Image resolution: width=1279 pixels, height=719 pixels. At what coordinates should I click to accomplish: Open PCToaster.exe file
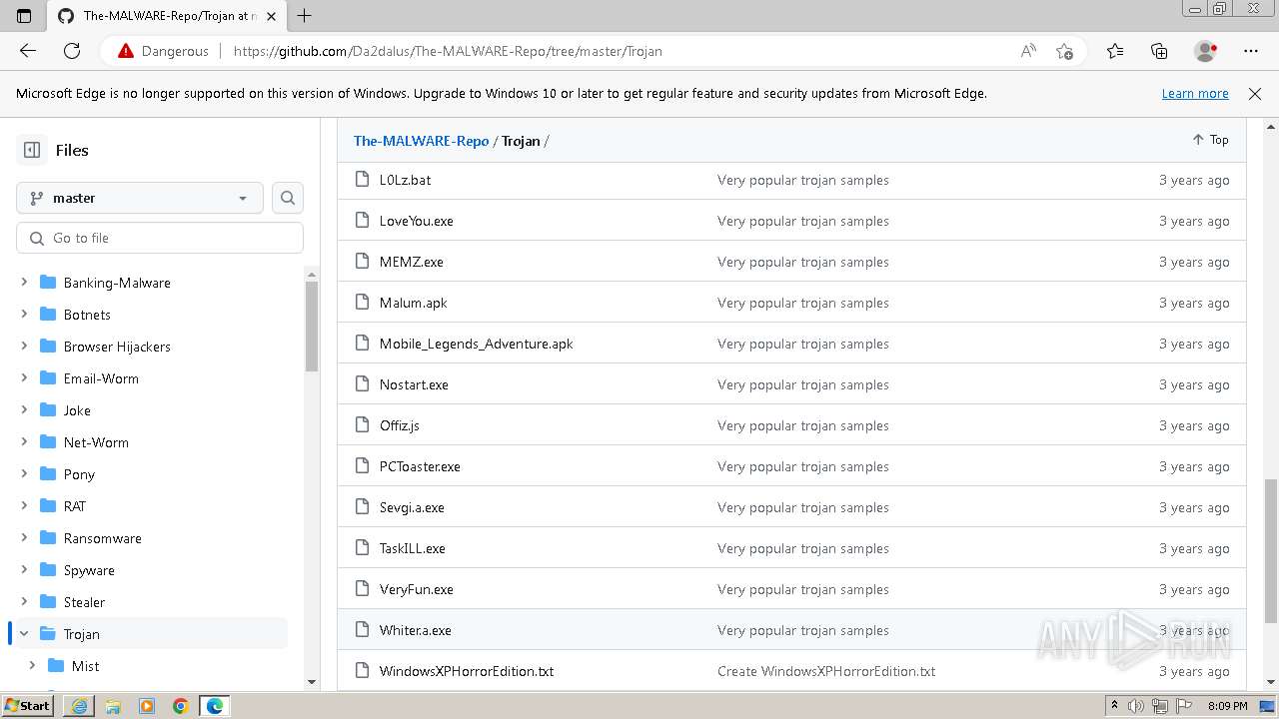[420, 466]
